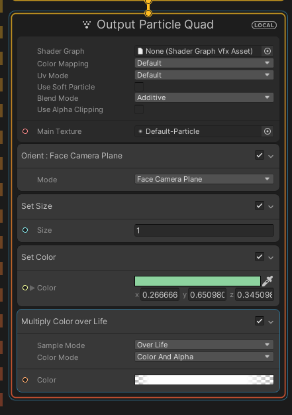Open Shader Graph asset object picker
Viewport: 292px width, 415px height.
point(268,51)
